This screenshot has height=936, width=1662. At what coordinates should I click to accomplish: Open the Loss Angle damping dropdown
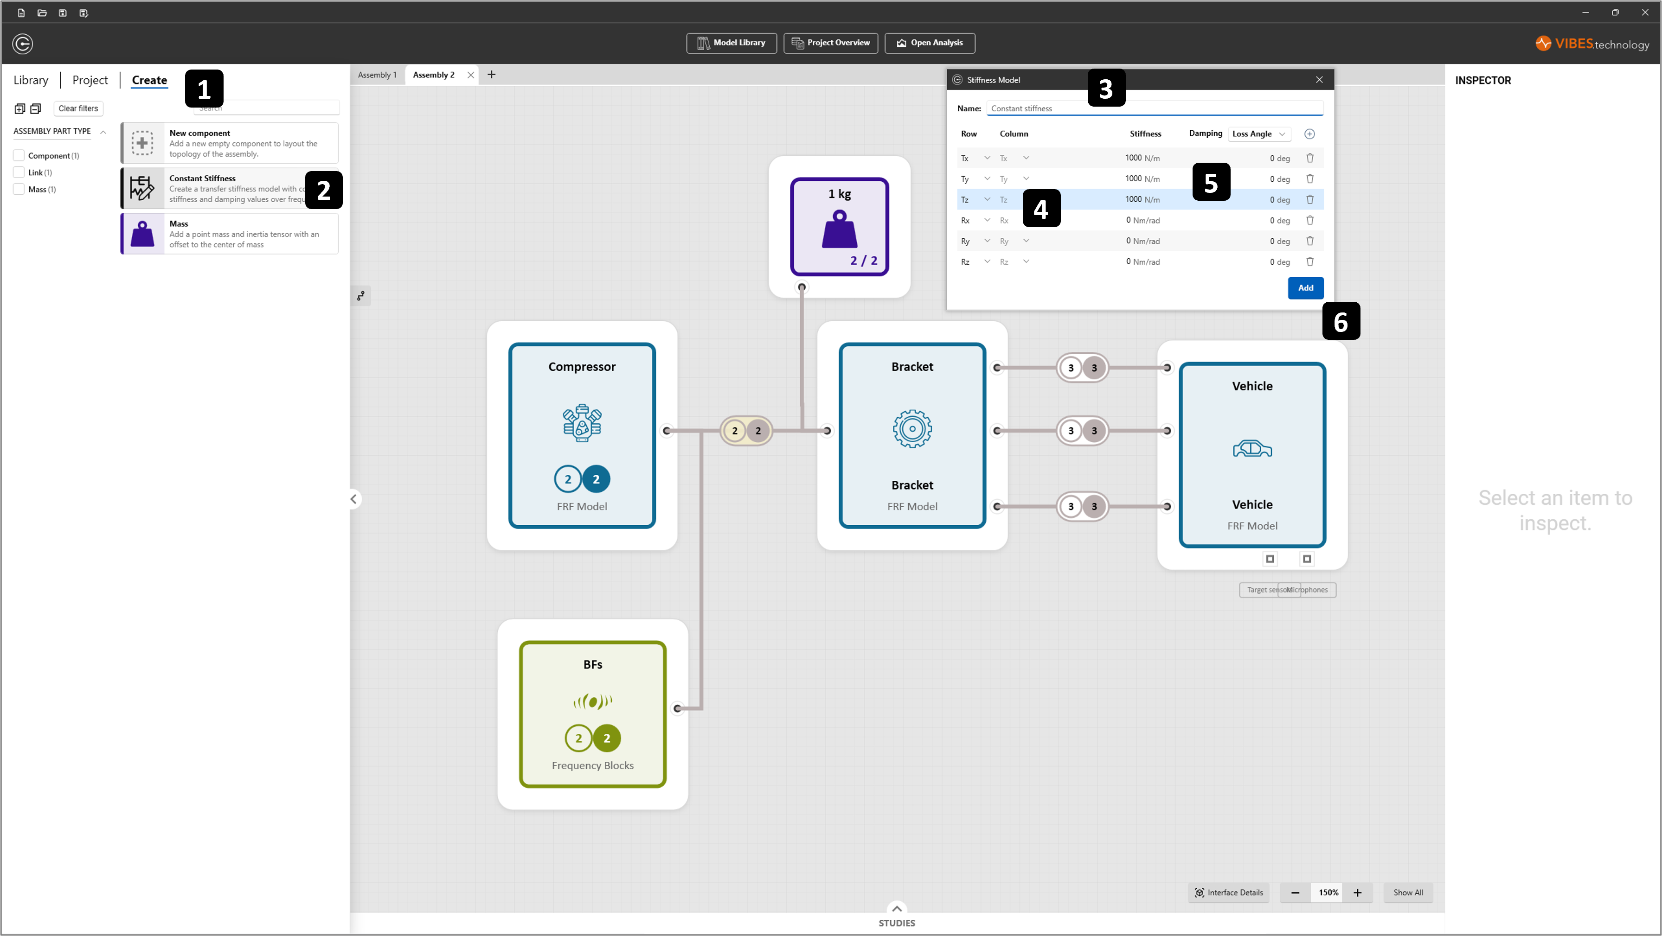pos(1258,134)
